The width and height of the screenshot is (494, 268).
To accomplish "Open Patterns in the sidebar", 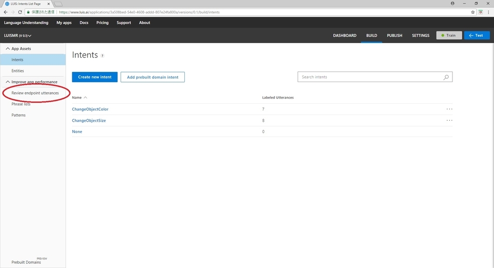I will click(18, 115).
